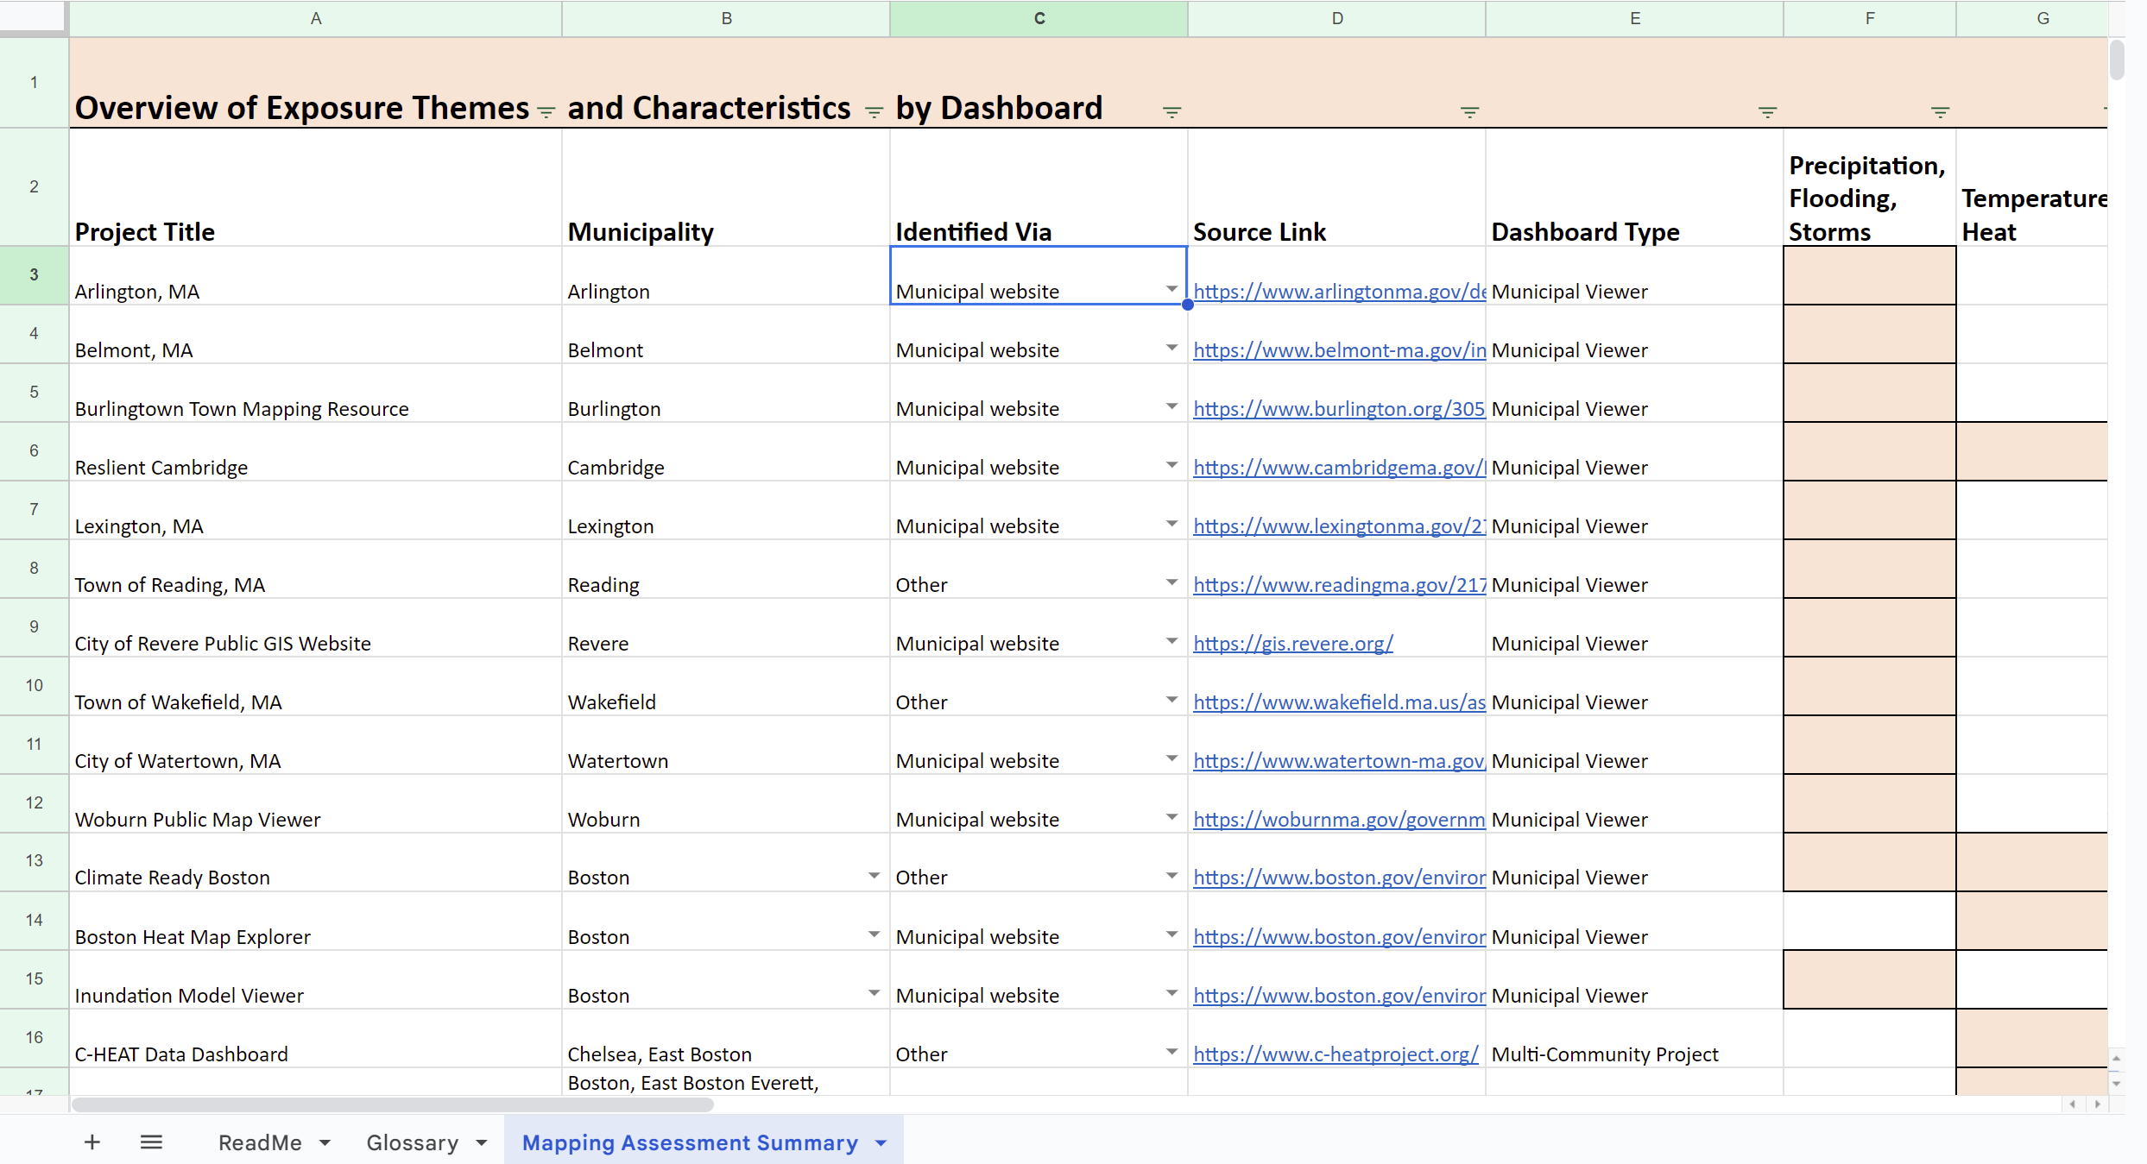This screenshot has width=2147, height=1164.
Task: Open the all sheets list icon
Action: tap(151, 1142)
